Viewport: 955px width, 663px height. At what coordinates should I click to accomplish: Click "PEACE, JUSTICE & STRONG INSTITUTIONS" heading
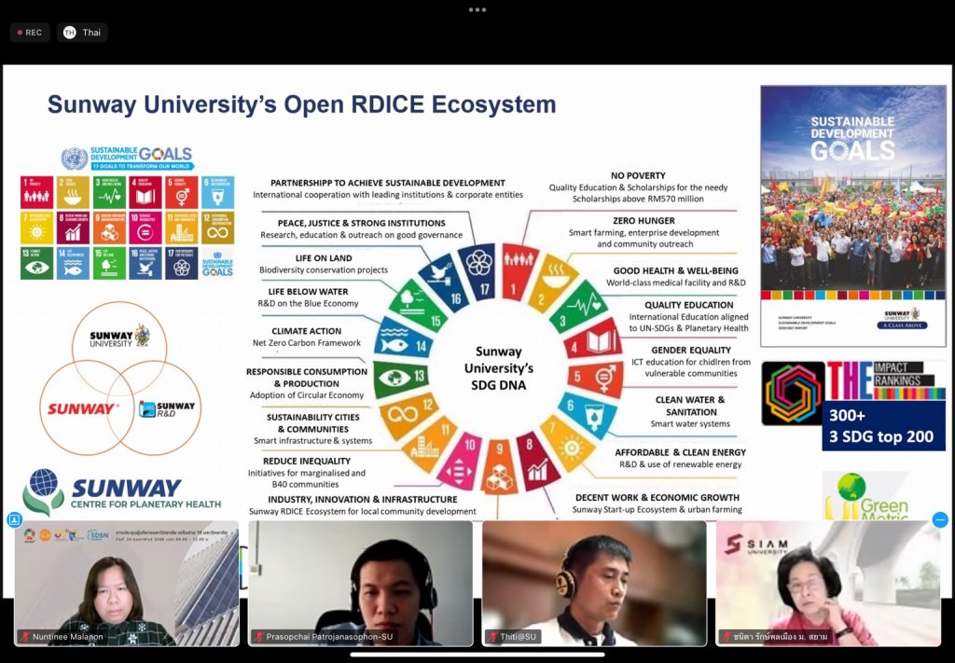[361, 223]
